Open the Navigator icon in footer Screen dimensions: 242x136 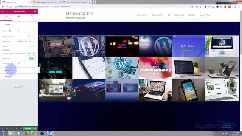tap(7, 128)
